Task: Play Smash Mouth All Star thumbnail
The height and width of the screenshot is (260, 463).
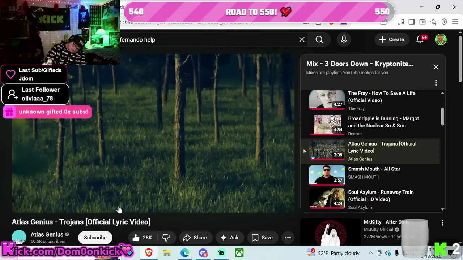Action: 327,175
